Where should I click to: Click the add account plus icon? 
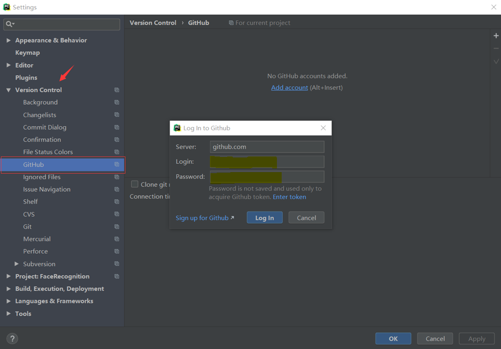pos(496,36)
